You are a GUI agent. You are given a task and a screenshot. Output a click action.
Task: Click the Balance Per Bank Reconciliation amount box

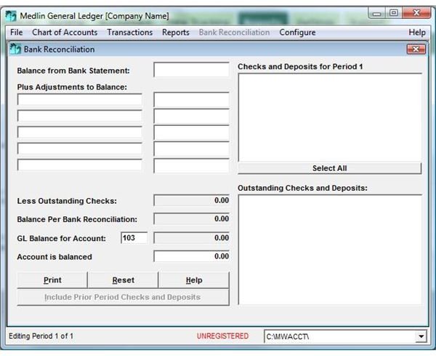(192, 219)
